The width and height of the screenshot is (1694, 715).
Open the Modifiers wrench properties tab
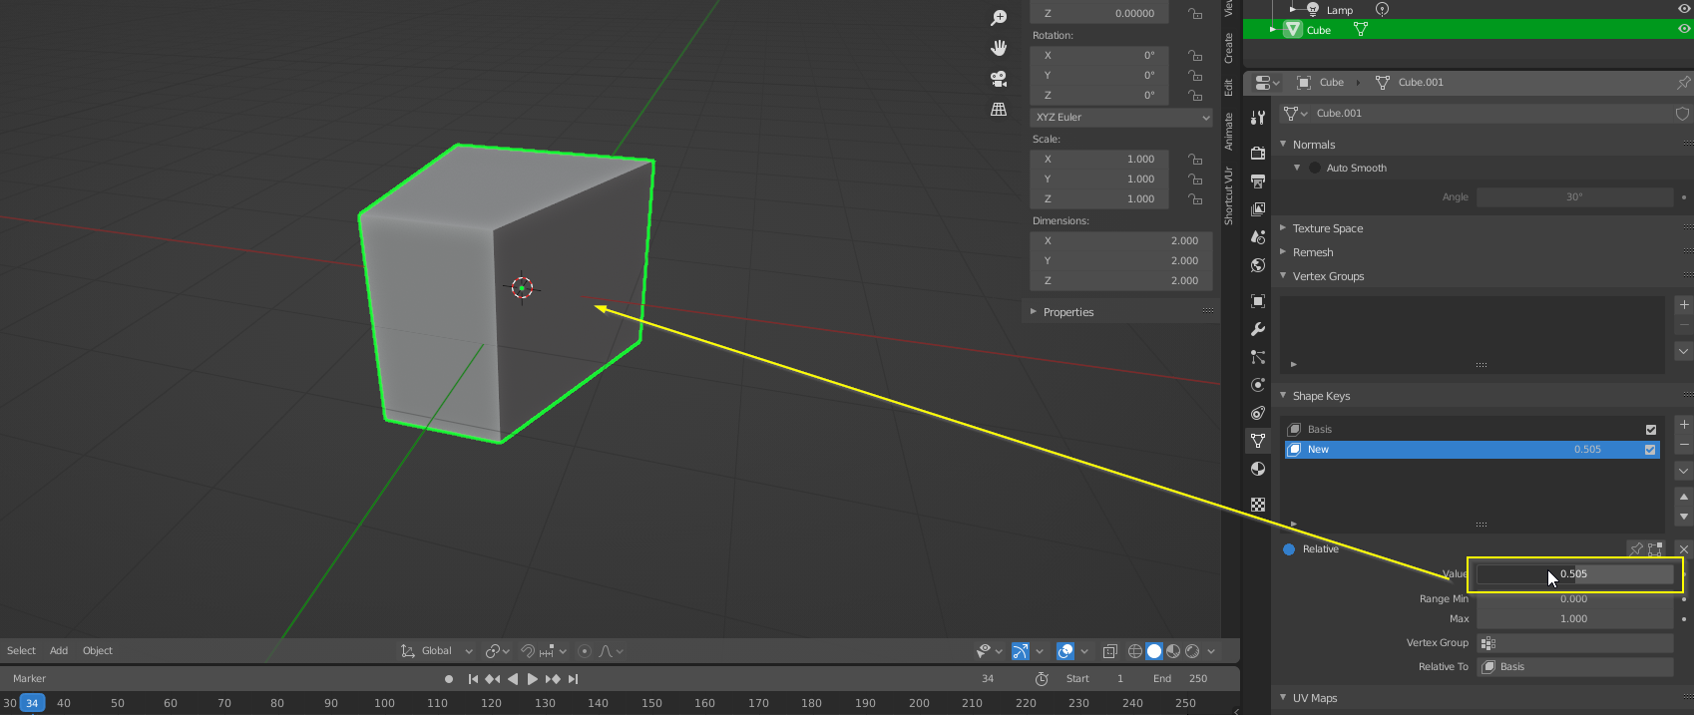[1258, 329]
